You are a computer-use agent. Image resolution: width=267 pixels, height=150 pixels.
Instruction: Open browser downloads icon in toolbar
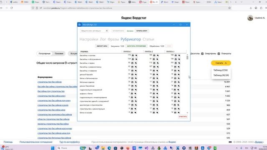point(251,8)
